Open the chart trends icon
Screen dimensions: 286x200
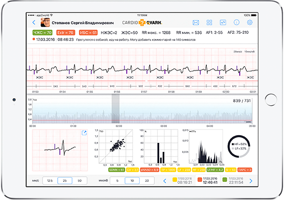click(x=223, y=22)
